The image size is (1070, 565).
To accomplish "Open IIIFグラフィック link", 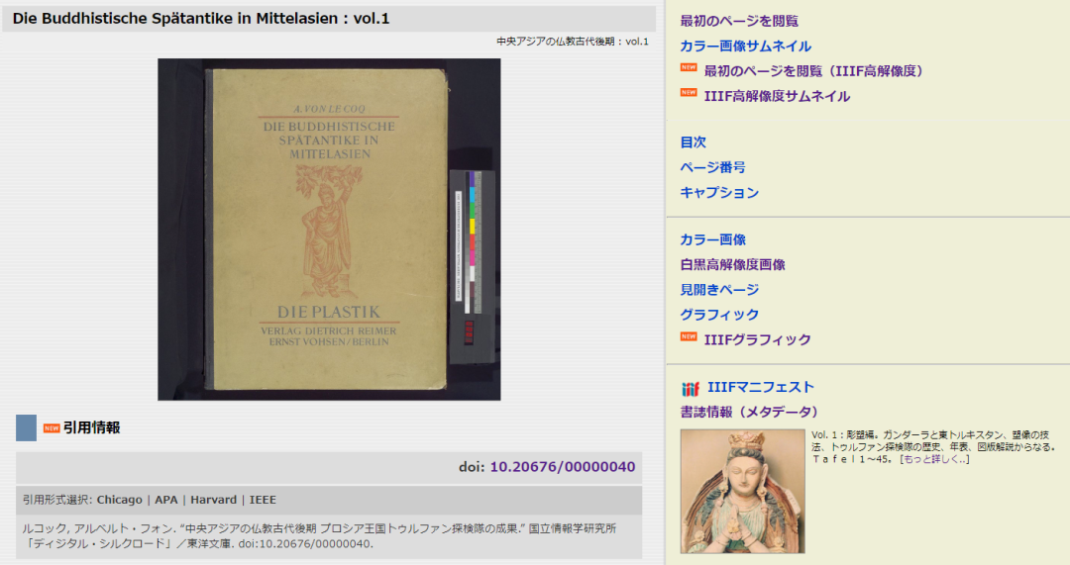I will coord(758,339).
